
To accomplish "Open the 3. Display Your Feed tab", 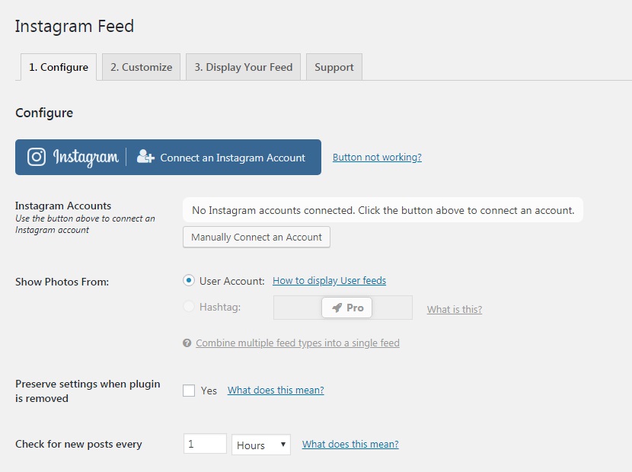I will point(243,67).
